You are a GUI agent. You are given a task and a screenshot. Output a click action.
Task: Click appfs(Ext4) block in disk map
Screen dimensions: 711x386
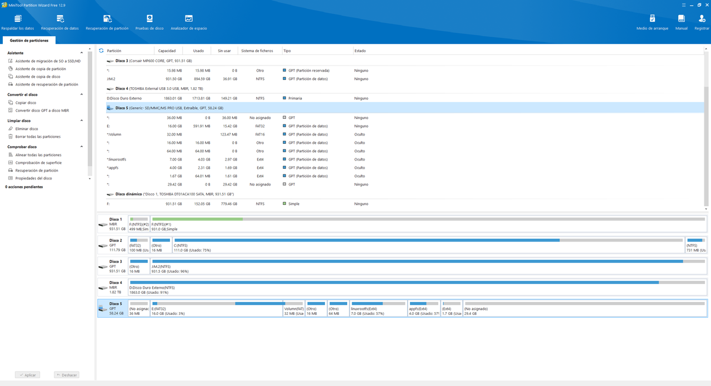424,309
